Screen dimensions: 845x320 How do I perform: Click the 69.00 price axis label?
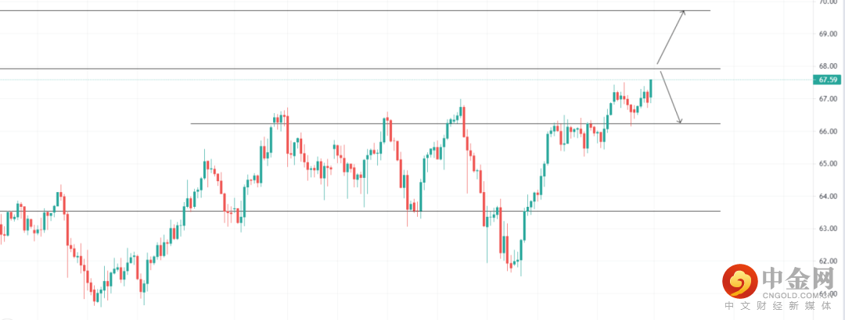pyautogui.click(x=829, y=34)
